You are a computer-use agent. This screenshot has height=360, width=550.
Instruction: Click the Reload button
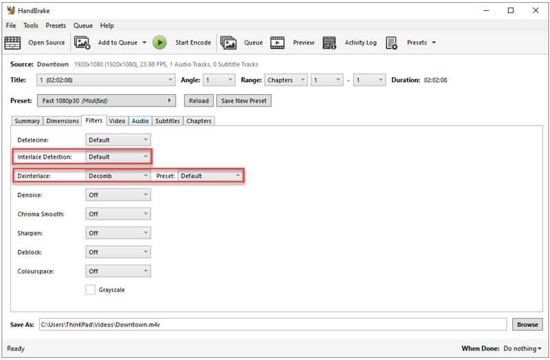pos(199,100)
